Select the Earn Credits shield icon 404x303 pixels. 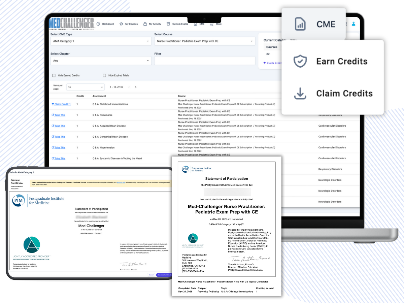[x=300, y=61]
